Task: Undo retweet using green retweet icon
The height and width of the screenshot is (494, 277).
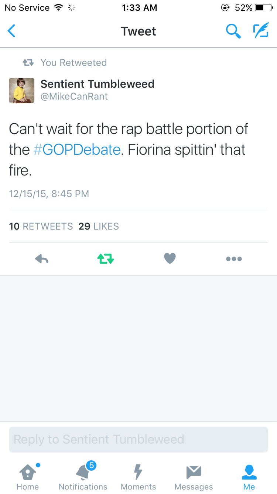Action: tap(106, 259)
